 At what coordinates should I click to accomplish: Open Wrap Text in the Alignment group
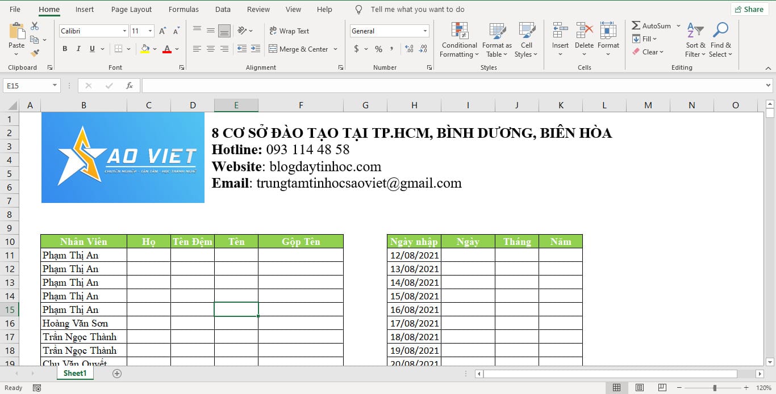[x=290, y=31]
